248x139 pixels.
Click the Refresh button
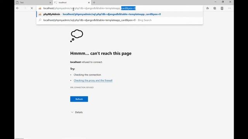point(79,99)
